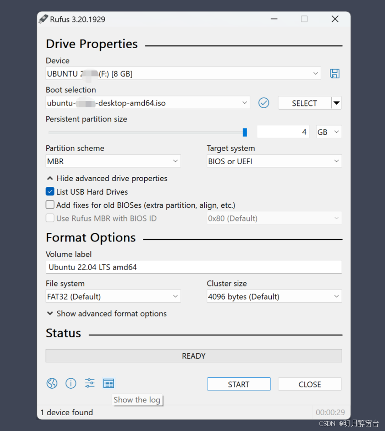Click the Volume label text field
This screenshot has width=385, height=431.
click(194, 267)
